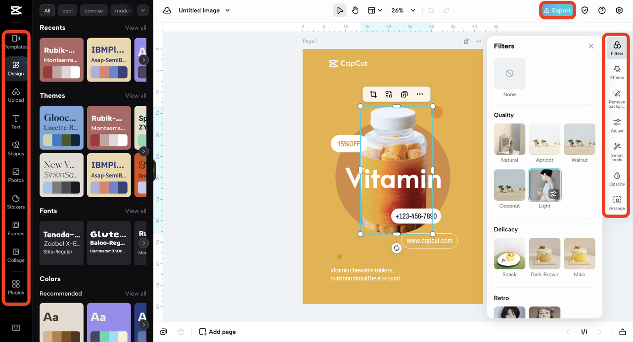Screen dimensions: 633x342
Task: Open more options in floating toolbar
Action: pos(420,94)
